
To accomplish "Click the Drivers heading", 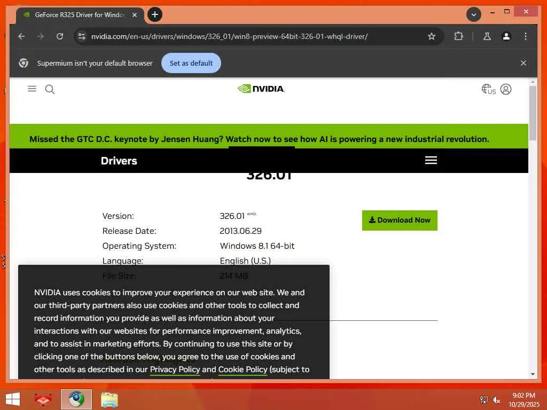I will pos(119,161).
